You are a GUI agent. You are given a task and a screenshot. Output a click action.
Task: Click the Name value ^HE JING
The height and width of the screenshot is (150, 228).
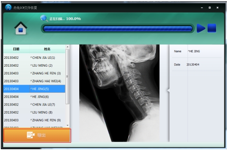[194, 51]
